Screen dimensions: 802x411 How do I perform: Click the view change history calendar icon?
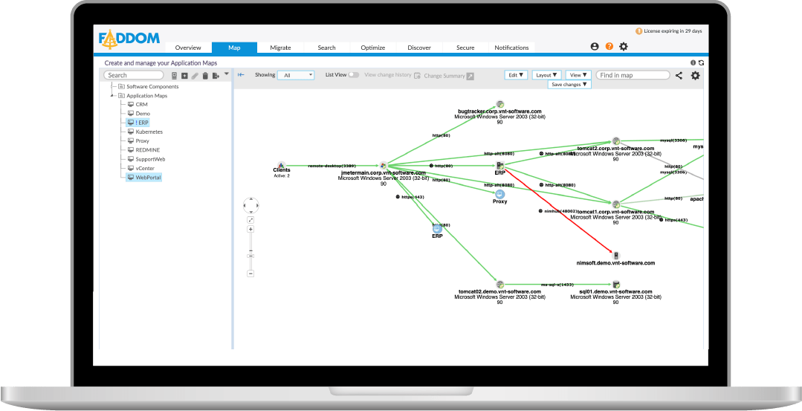coord(417,76)
